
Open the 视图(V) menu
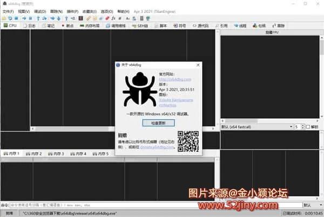pos(24,11)
